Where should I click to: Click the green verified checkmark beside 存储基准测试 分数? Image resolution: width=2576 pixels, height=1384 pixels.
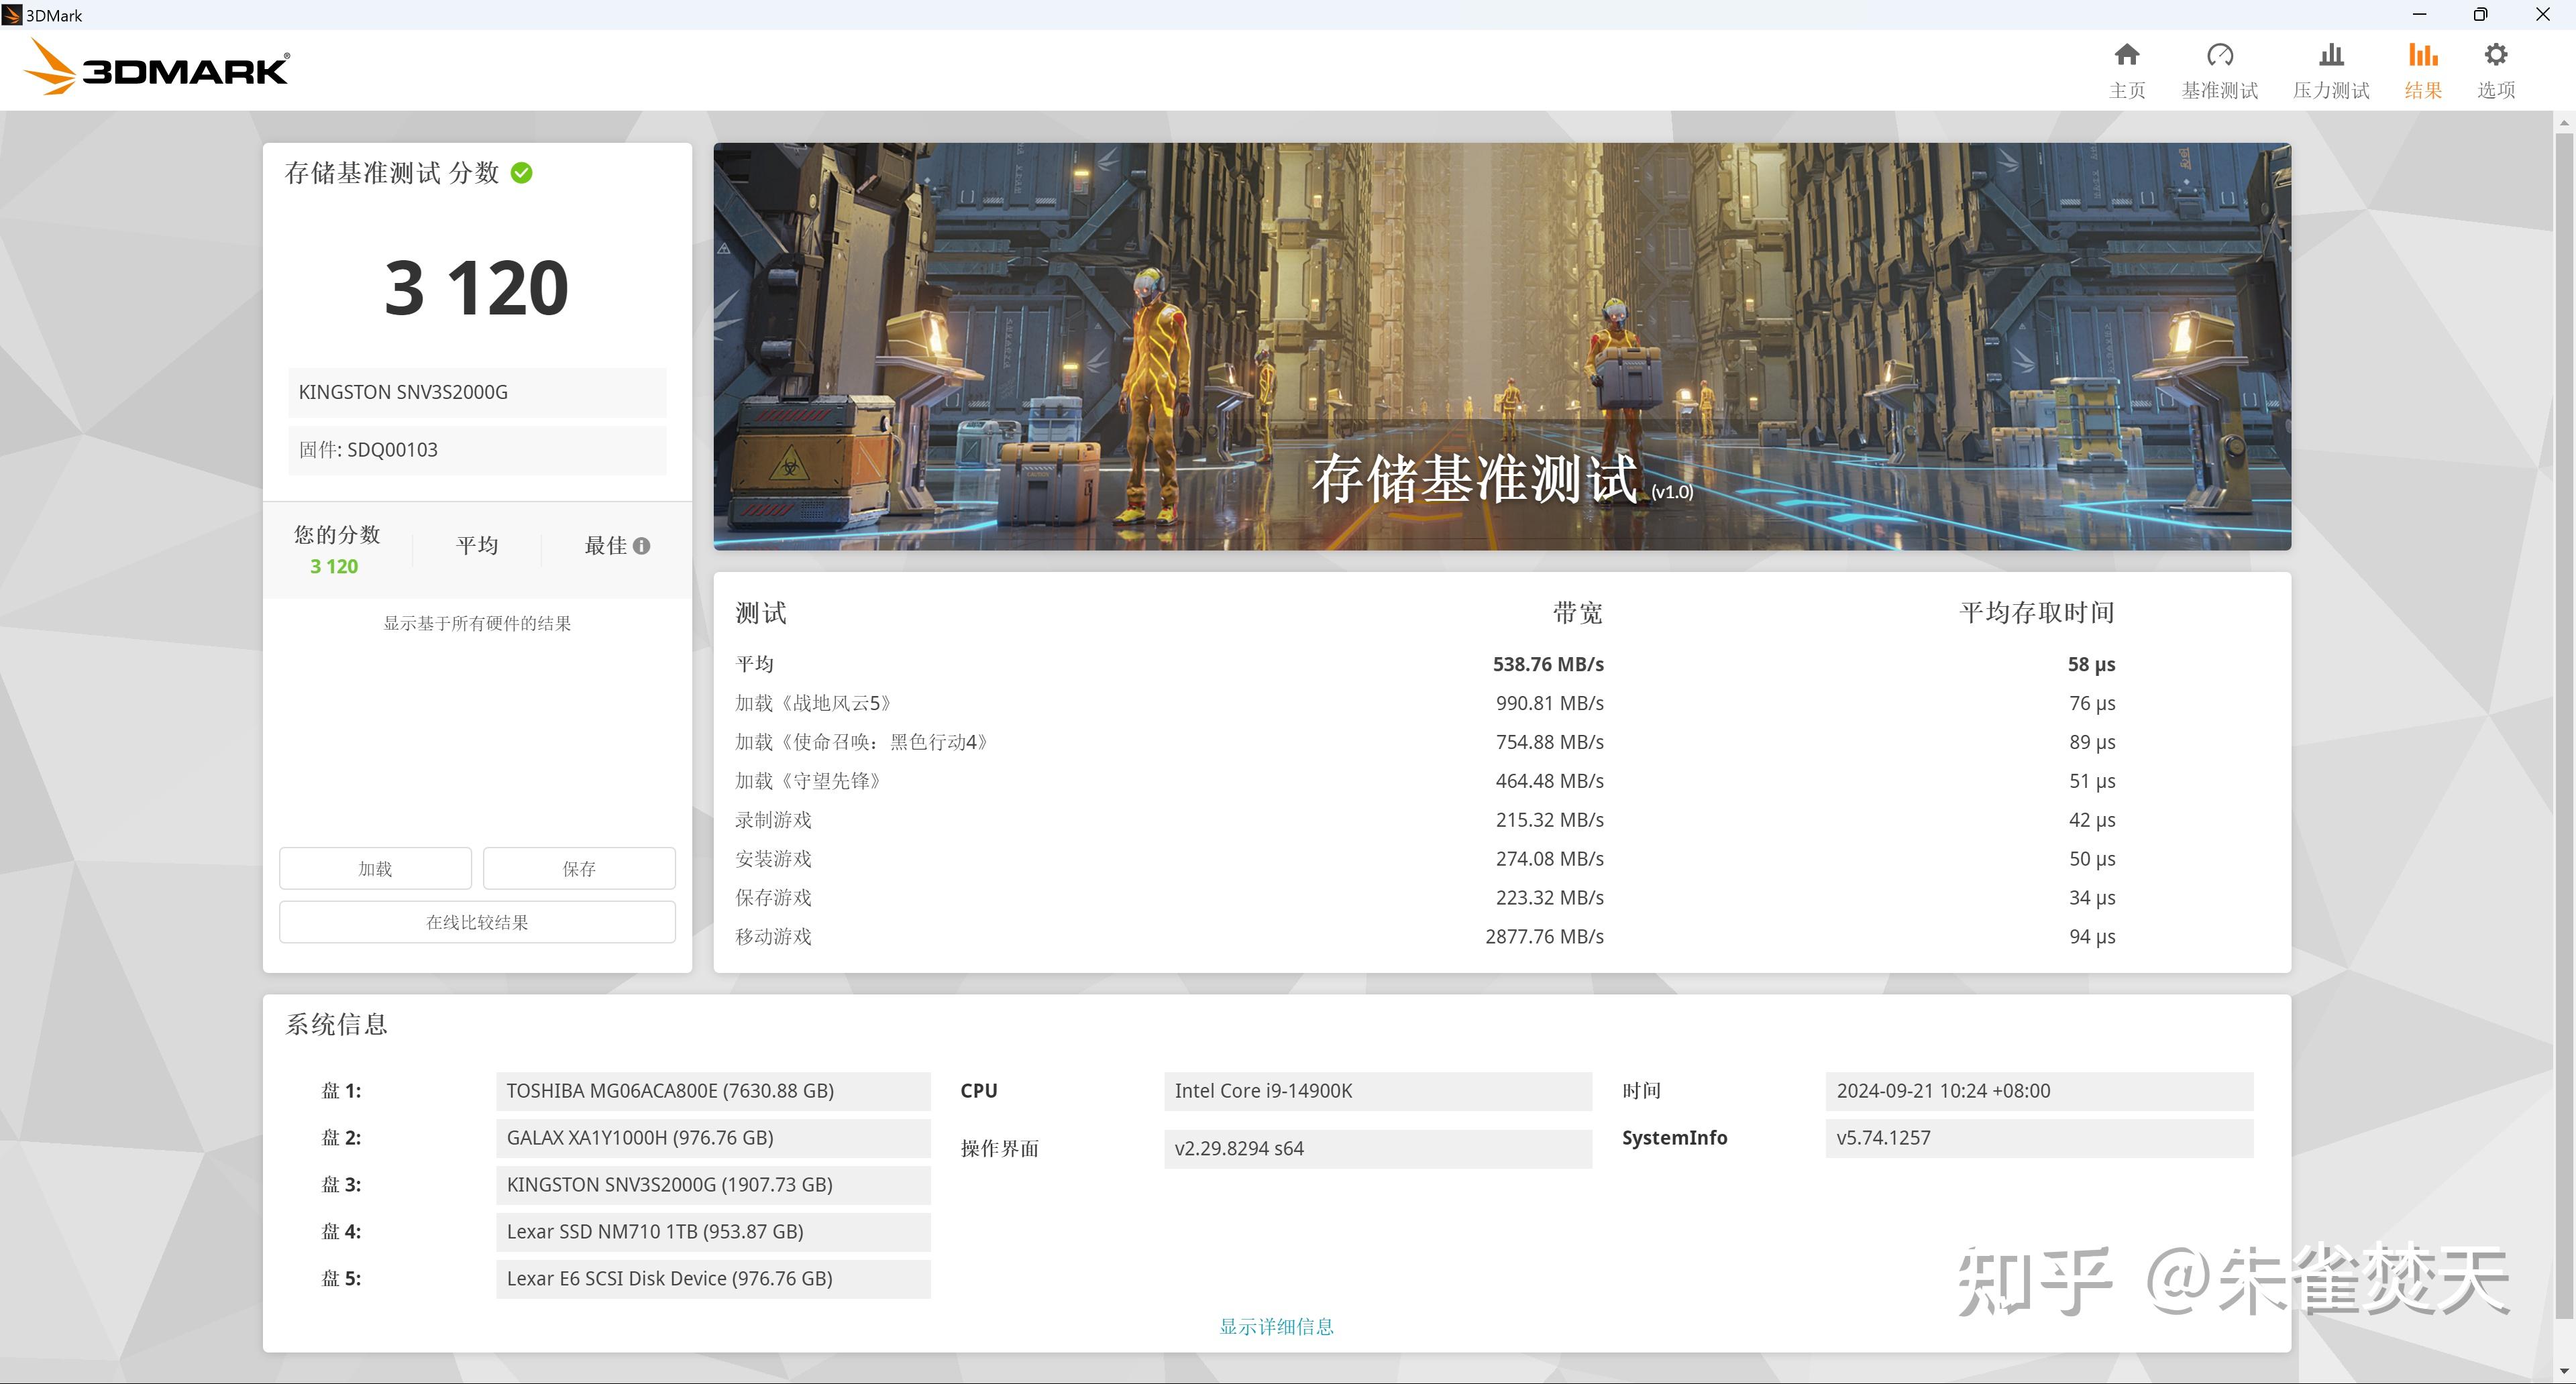(x=522, y=172)
